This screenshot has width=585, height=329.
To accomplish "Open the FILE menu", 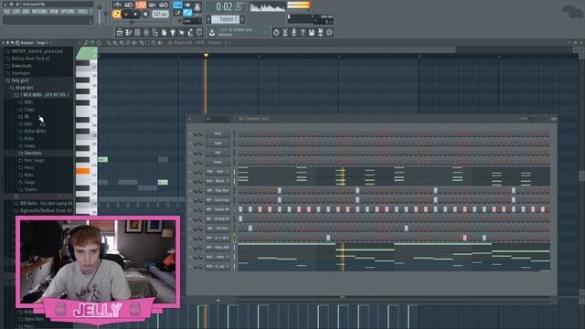I will coord(6,12).
